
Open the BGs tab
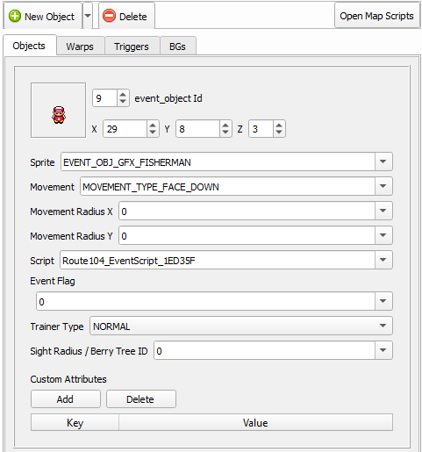coord(177,47)
